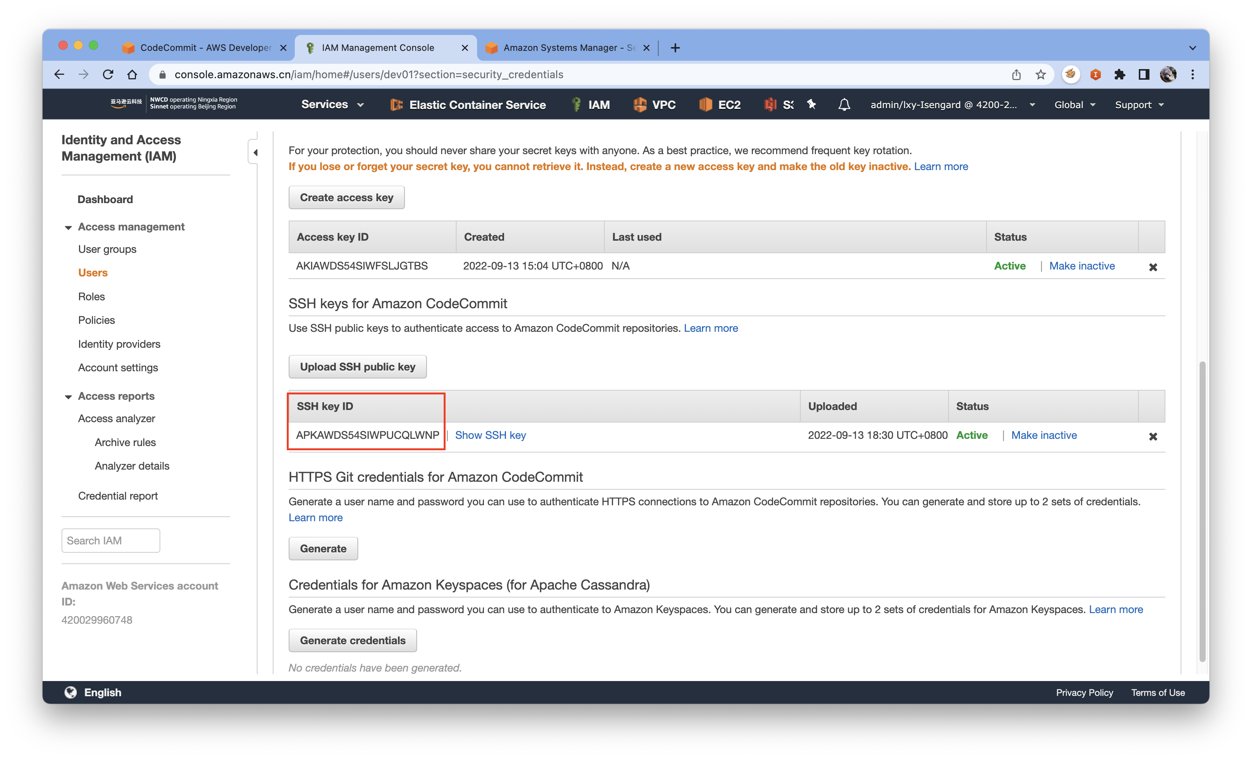This screenshot has width=1252, height=760.
Task: Toggle the browser side panel icon
Action: (x=1144, y=75)
